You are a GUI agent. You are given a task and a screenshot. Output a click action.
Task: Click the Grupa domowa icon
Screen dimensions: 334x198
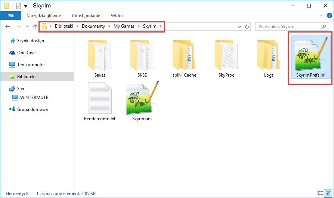coord(12,109)
